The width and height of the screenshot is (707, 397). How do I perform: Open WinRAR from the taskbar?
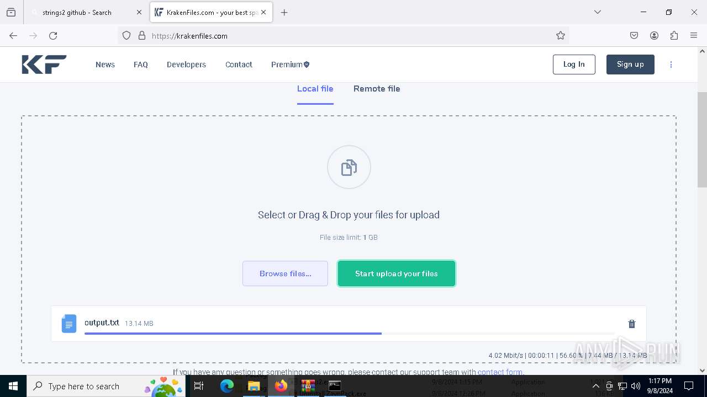[308, 386]
